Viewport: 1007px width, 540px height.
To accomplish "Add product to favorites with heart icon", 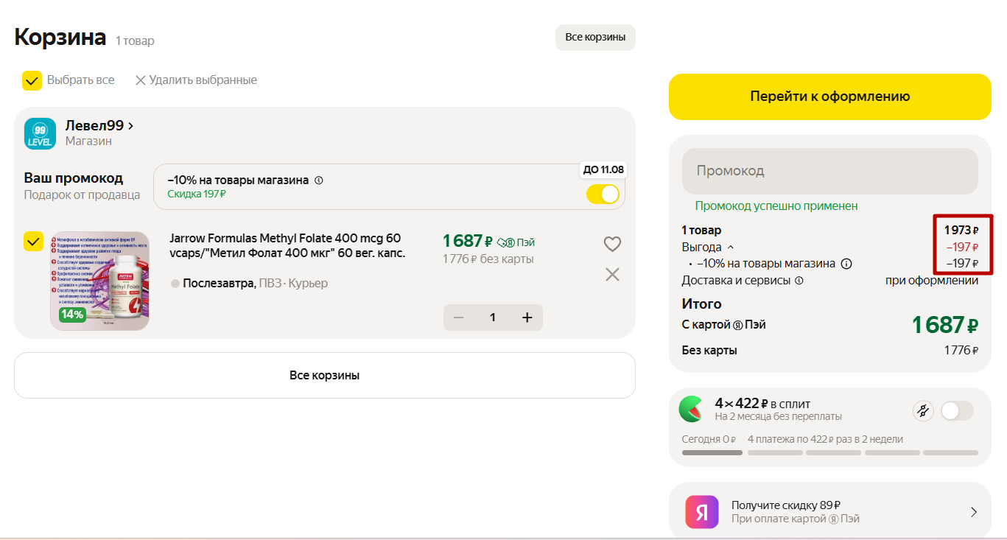I will pyautogui.click(x=612, y=244).
